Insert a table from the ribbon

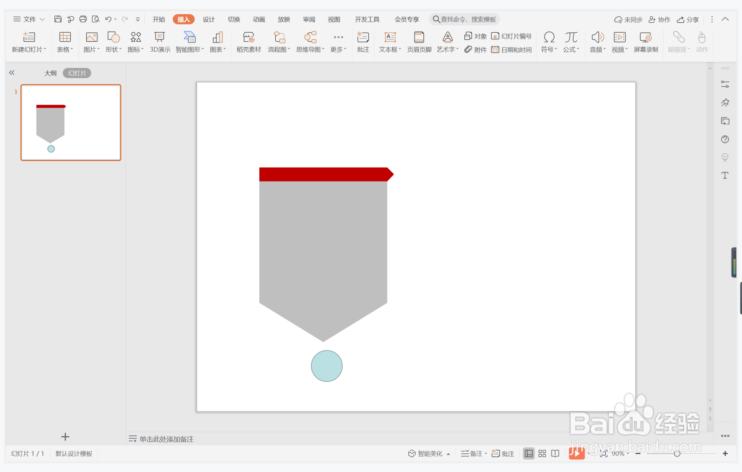pos(65,41)
